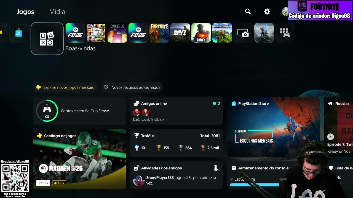This screenshot has height=198, width=353.
Task: Click the news video play button
Action: click(330, 137)
